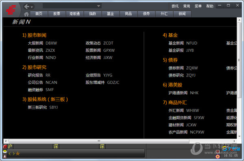The height and width of the screenshot is (161, 244).
Task: Switch to the 股票 tab
Action: tap(57, 14)
